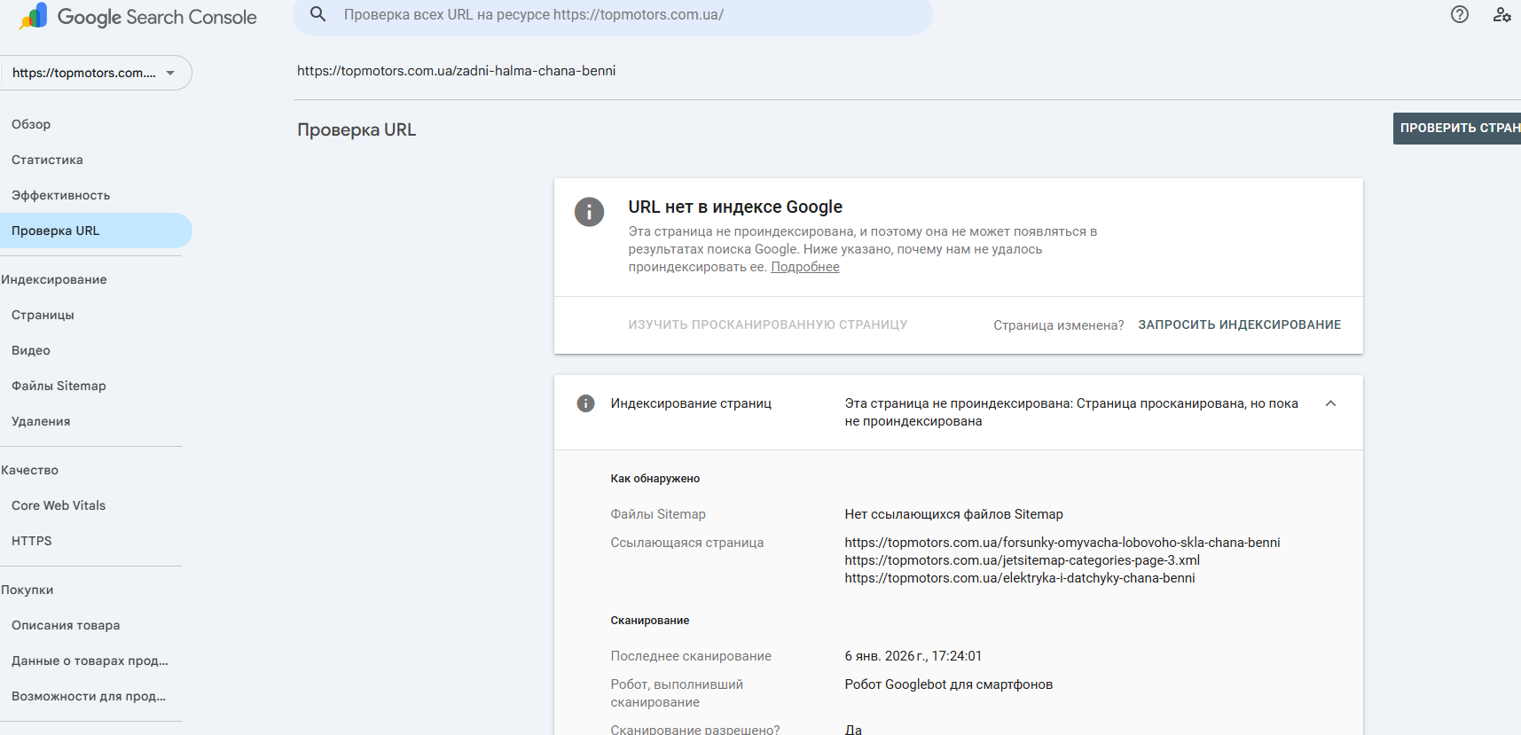Open 'Core Web Vitals' report
Image resolution: width=1521 pixels, height=735 pixels.
point(59,505)
